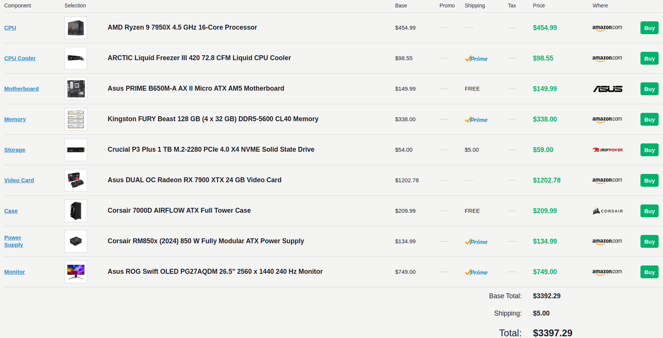
Task: Click the Amazon logo in the CPU row
Action: [607, 28]
